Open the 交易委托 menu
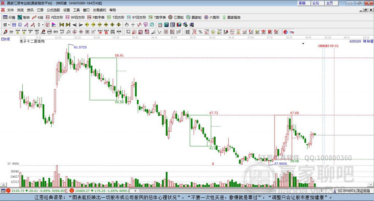The height and width of the screenshot is (201, 374). coord(99,10)
